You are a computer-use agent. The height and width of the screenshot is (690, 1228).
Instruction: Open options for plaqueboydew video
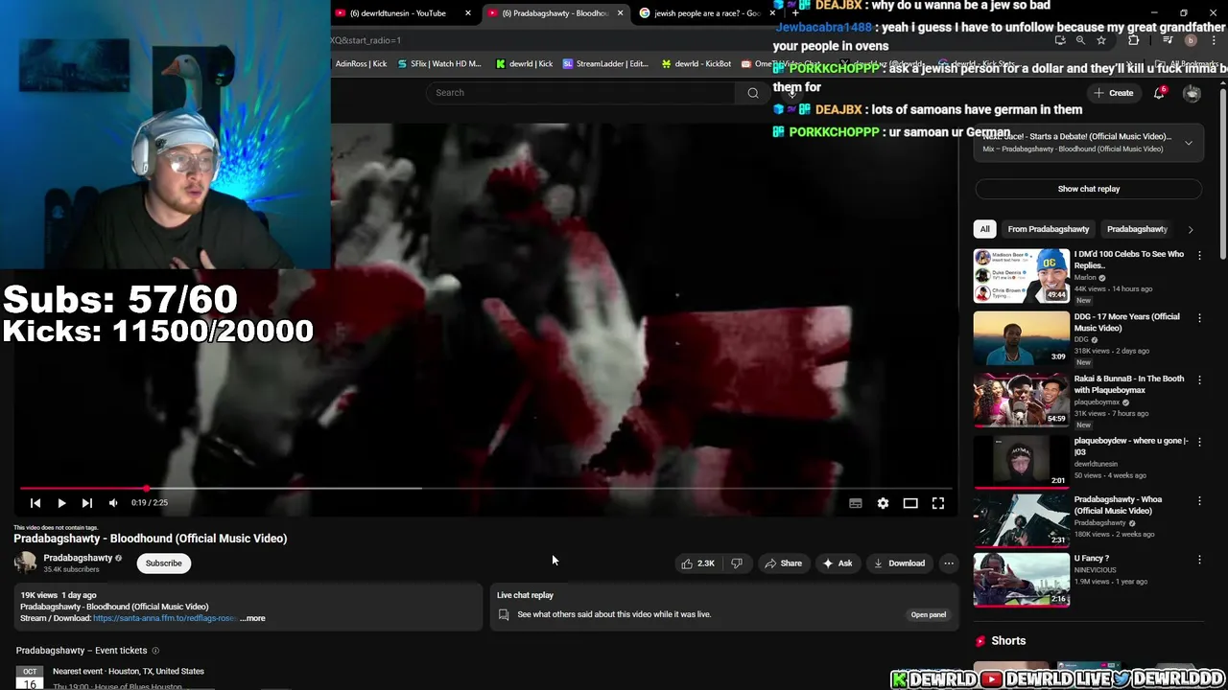coord(1199,443)
